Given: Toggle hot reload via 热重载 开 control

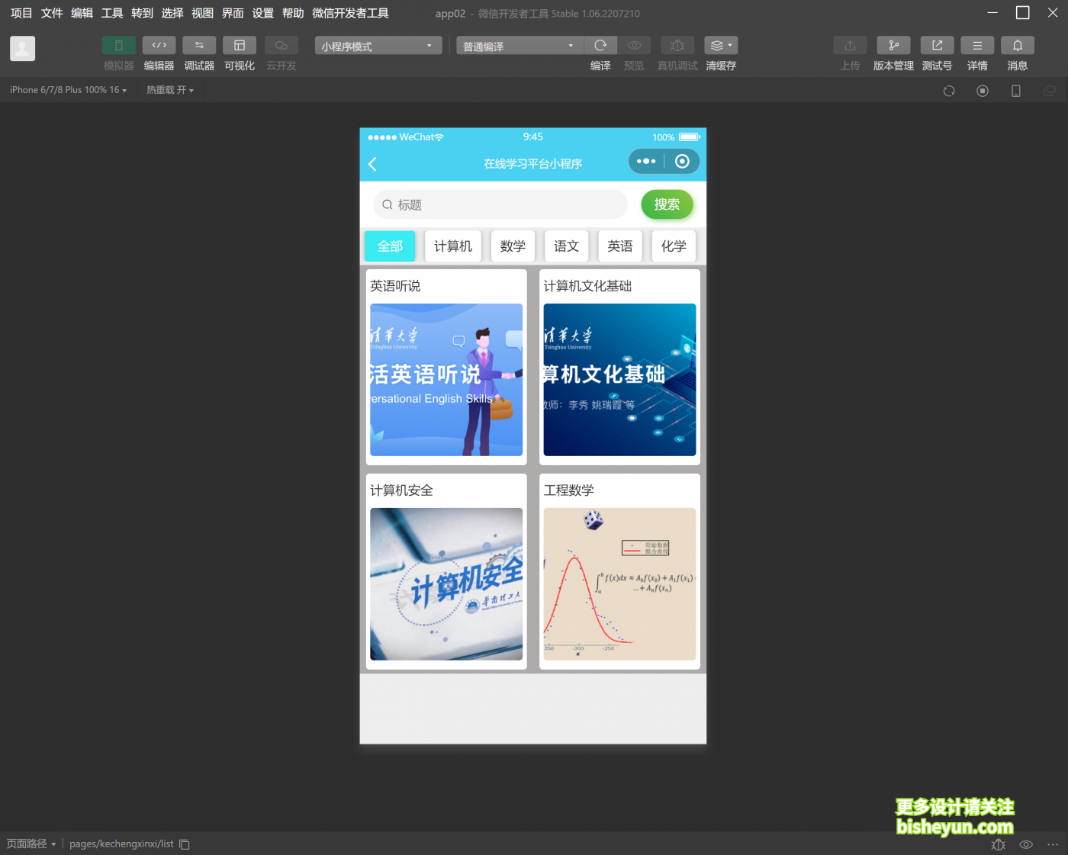Looking at the screenshot, I should pyautogui.click(x=169, y=89).
